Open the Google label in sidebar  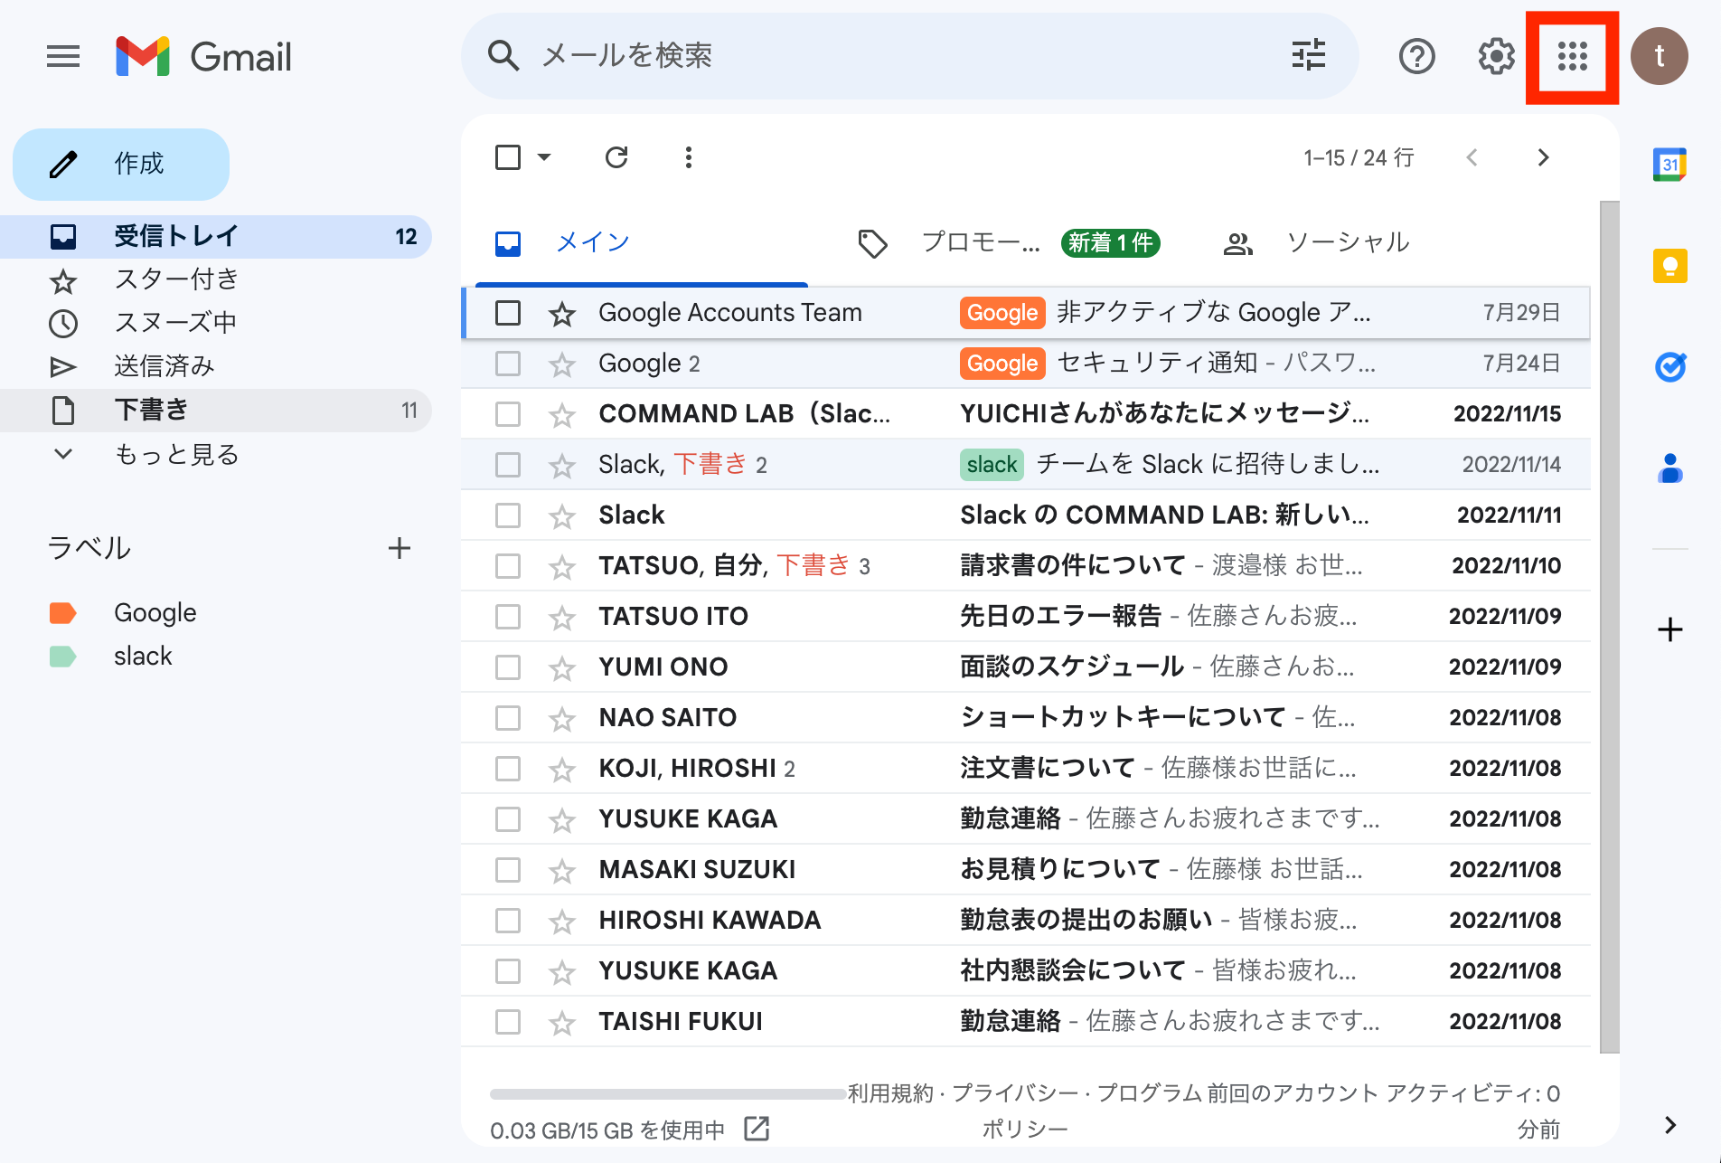pos(155,613)
